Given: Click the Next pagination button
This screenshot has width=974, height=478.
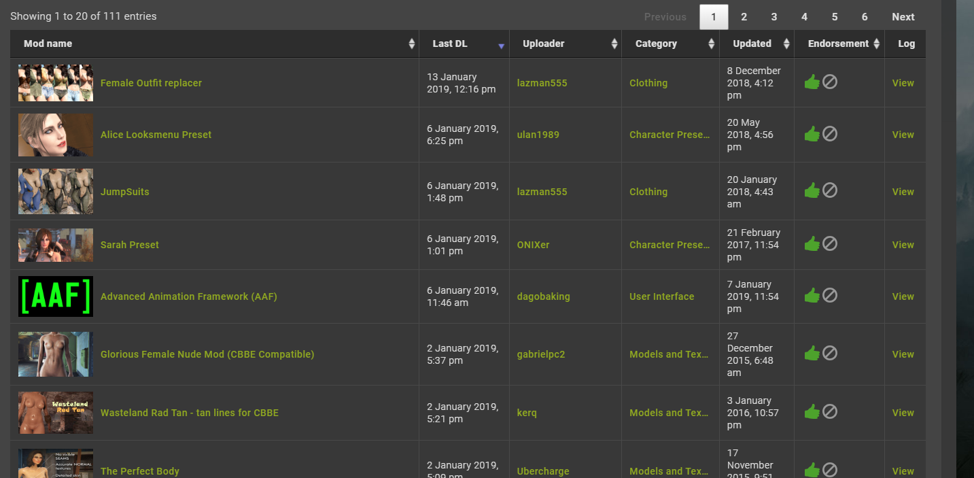Looking at the screenshot, I should click(903, 16).
